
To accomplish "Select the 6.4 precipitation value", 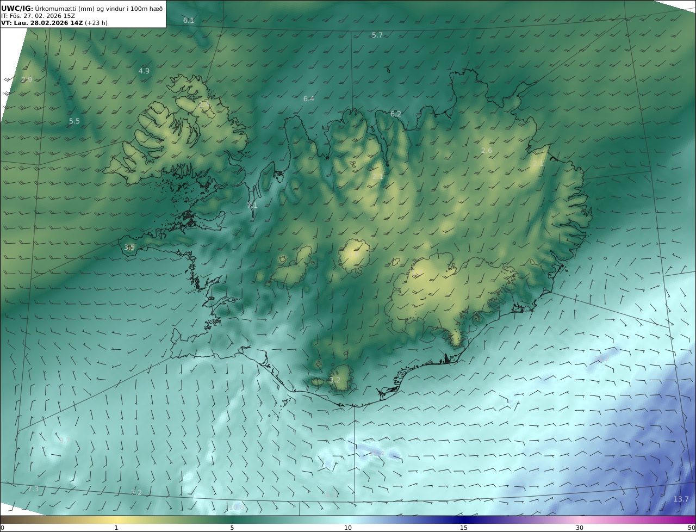I will 309,98.
